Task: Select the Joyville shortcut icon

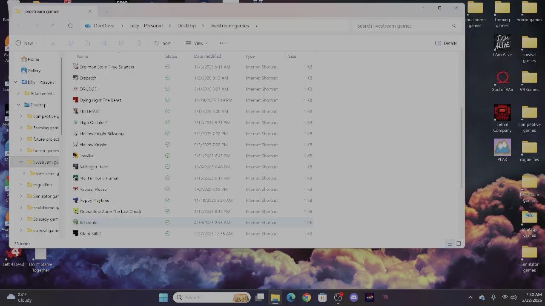Action: (75, 156)
